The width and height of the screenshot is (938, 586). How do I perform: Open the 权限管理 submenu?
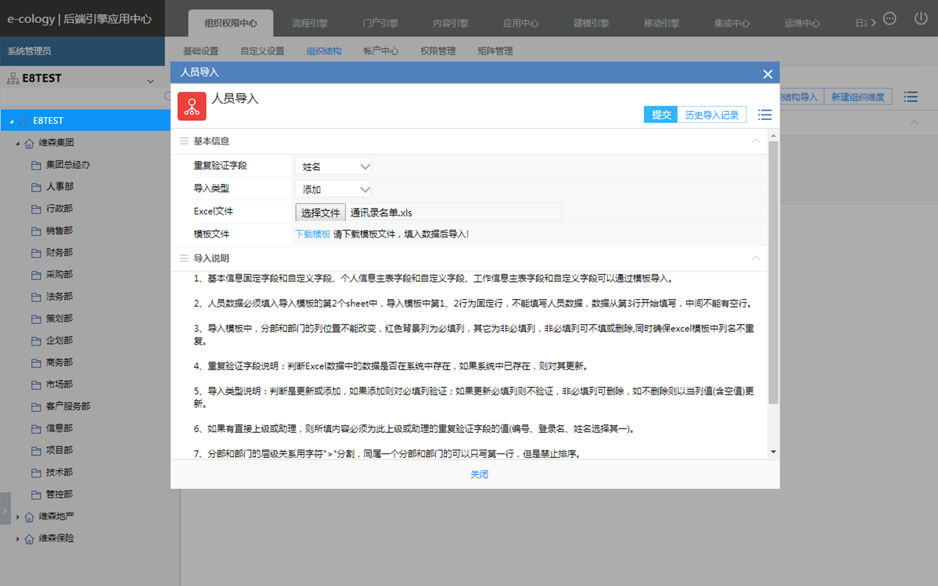click(437, 51)
